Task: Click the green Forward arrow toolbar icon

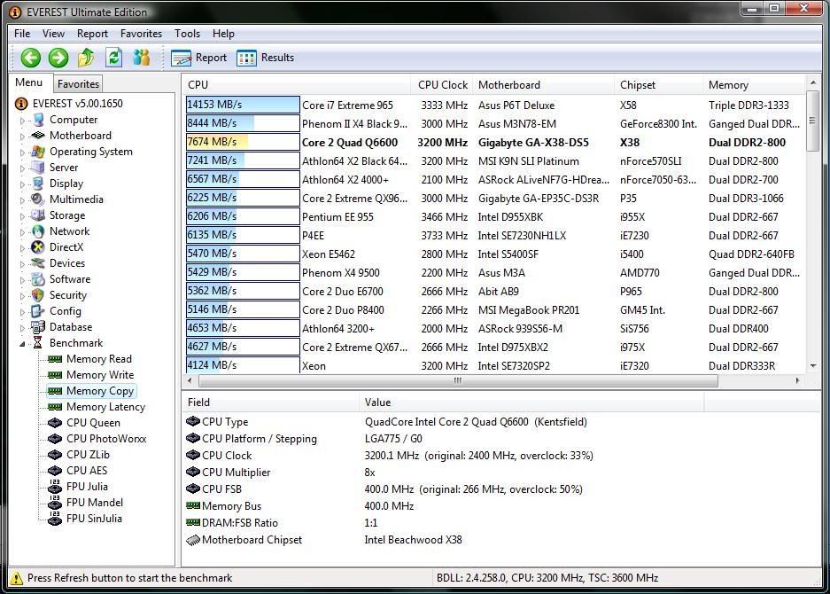Action: (x=58, y=58)
